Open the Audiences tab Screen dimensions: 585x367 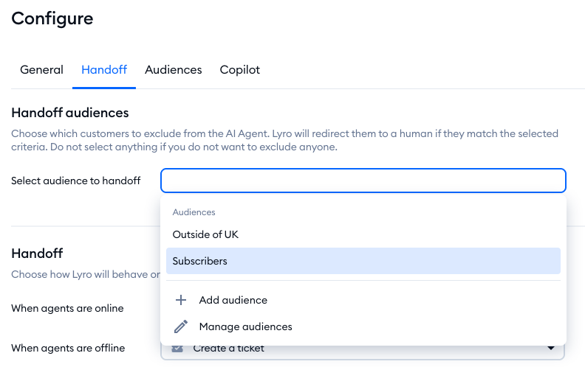pyautogui.click(x=173, y=70)
